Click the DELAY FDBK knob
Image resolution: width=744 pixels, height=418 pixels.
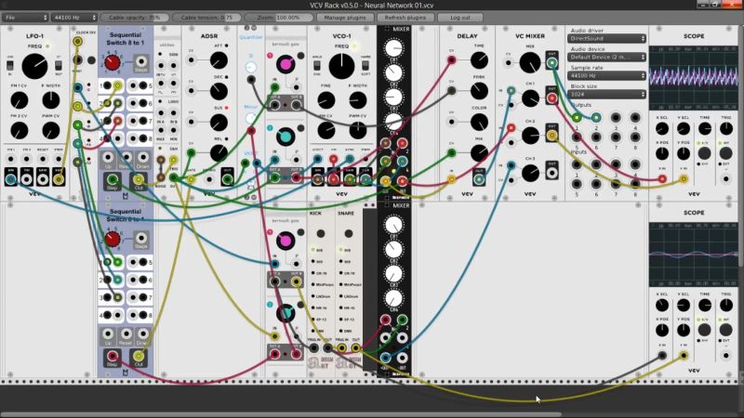[479, 91]
